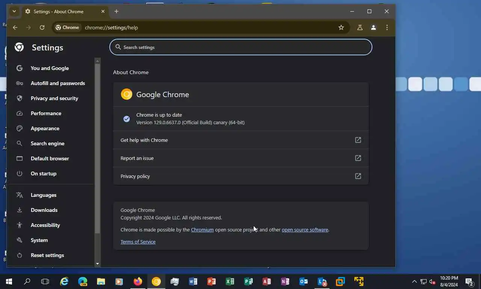481x289 pixels.
Task: Click the Back navigation arrow
Action: [15, 27]
